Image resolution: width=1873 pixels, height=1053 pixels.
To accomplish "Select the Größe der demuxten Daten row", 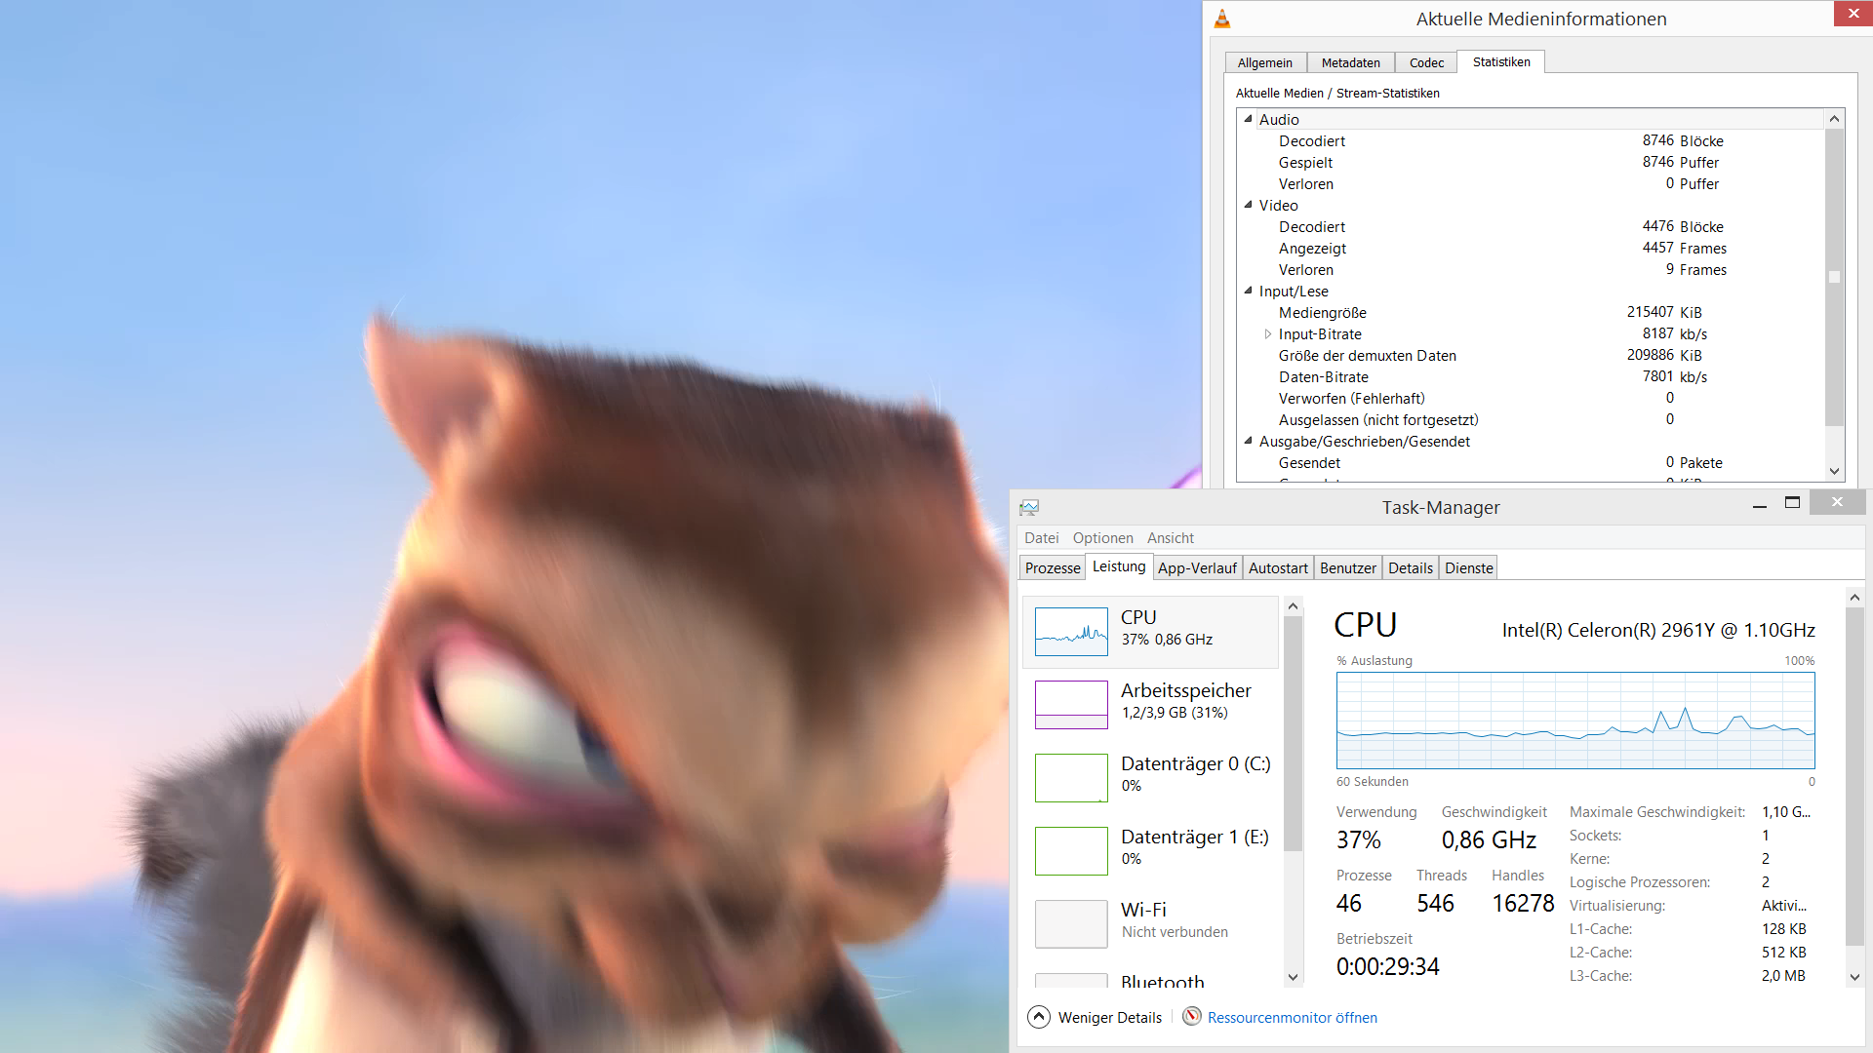I will tap(1531, 355).
